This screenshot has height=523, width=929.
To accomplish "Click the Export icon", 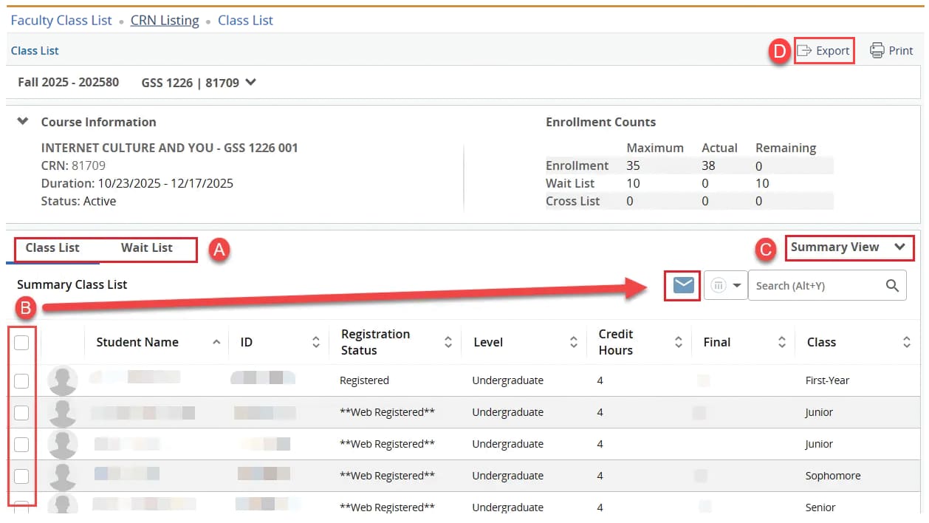I will (x=804, y=51).
